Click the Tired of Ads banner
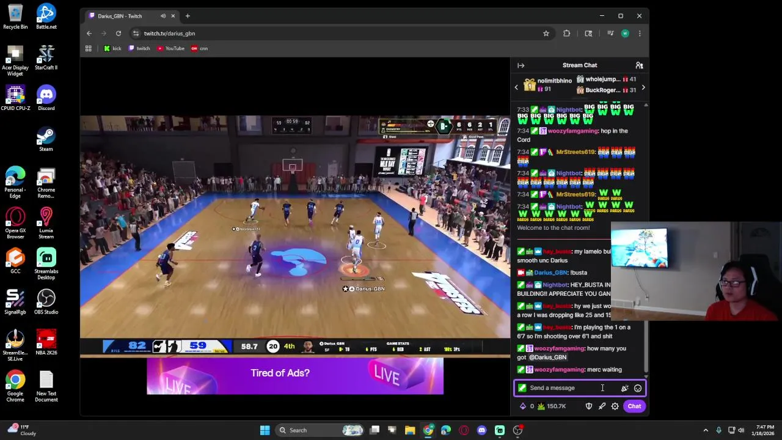 (x=295, y=376)
